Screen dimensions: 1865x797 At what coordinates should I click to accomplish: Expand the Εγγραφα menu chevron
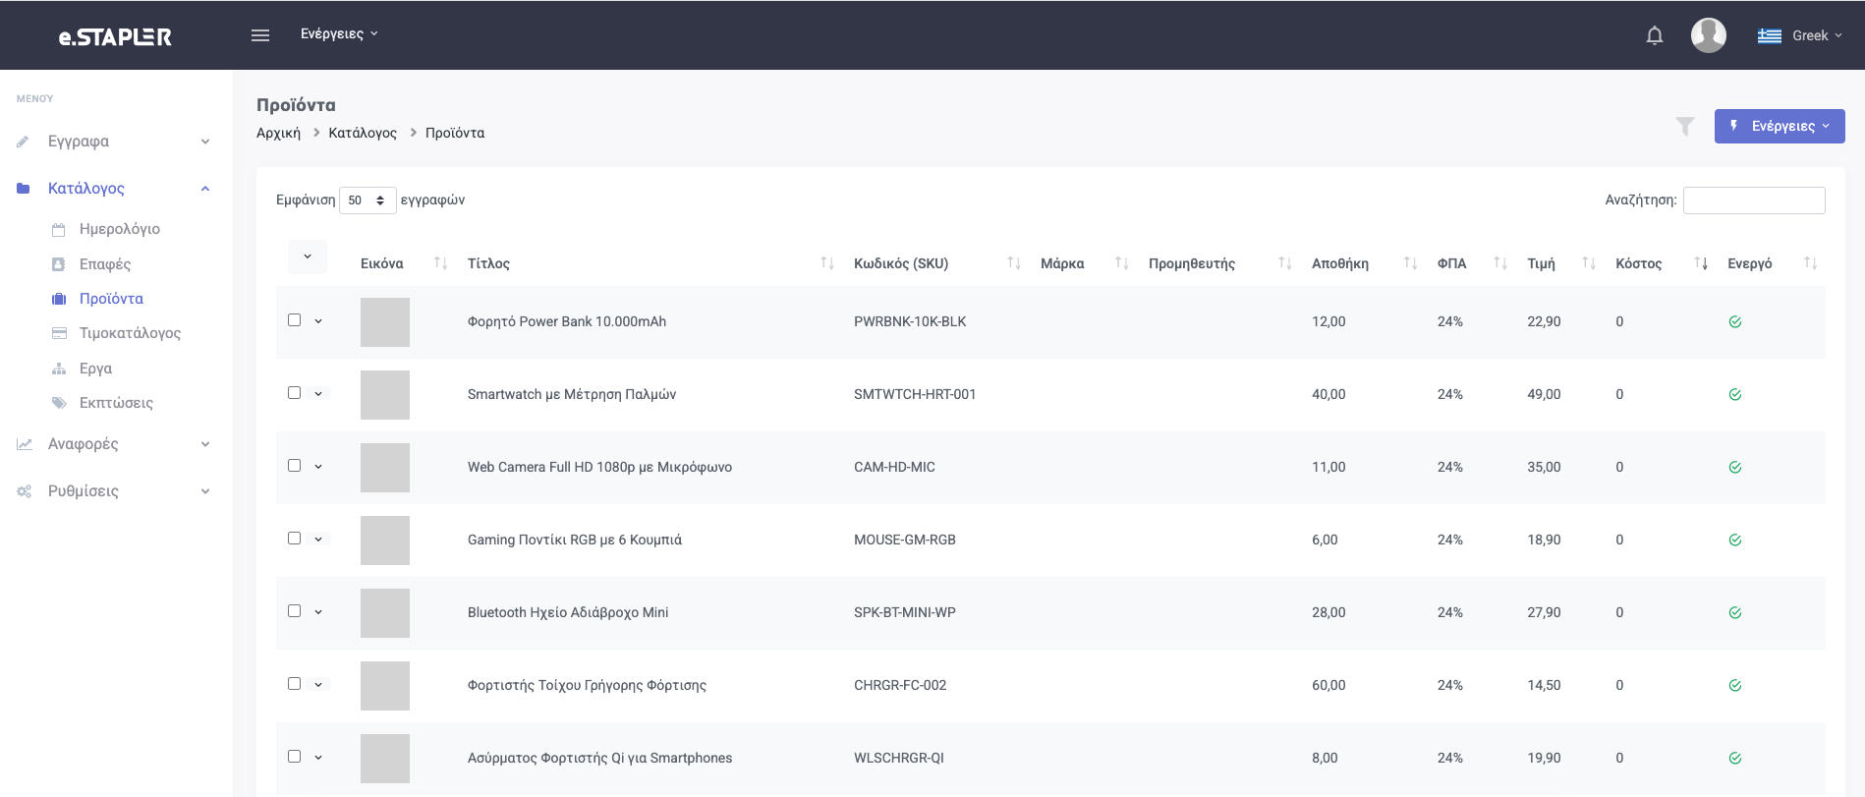pyautogui.click(x=205, y=142)
